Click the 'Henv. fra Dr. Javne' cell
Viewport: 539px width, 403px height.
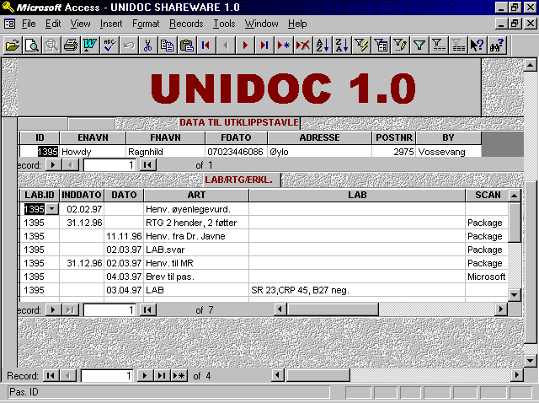pos(196,236)
